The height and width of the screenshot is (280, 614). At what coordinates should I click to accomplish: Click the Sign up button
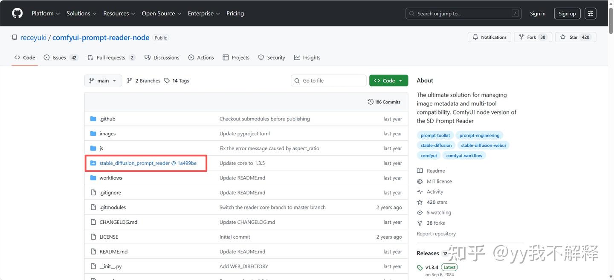[567, 14]
